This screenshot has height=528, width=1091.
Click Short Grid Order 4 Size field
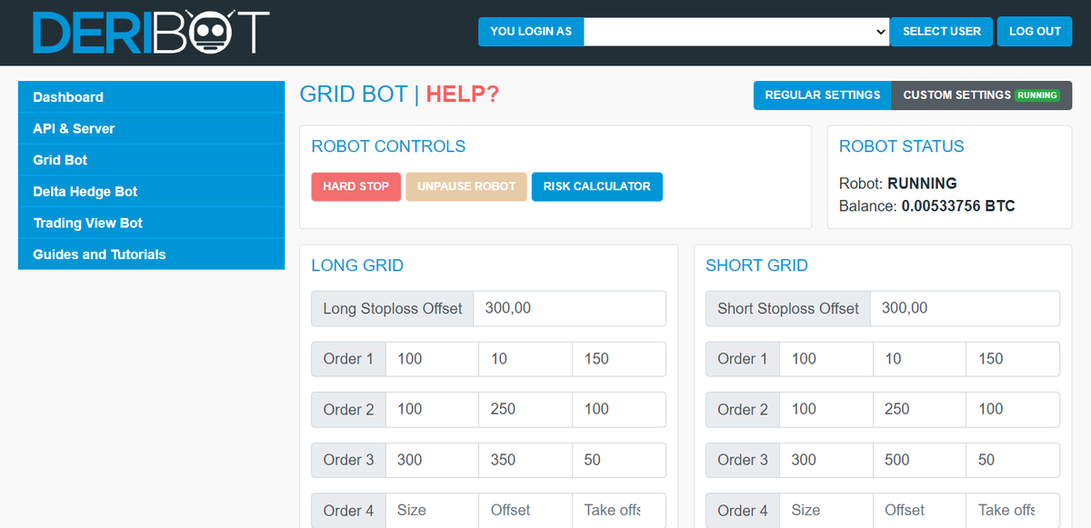pyautogui.click(x=826, y=511)
